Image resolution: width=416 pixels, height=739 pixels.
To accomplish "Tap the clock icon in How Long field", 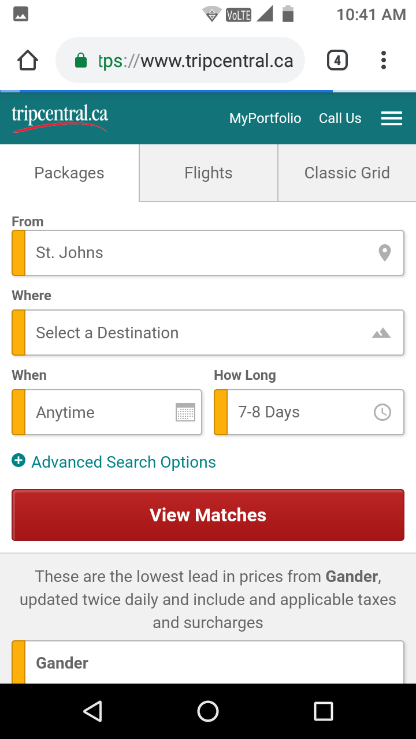I will [x=382, y=412].
